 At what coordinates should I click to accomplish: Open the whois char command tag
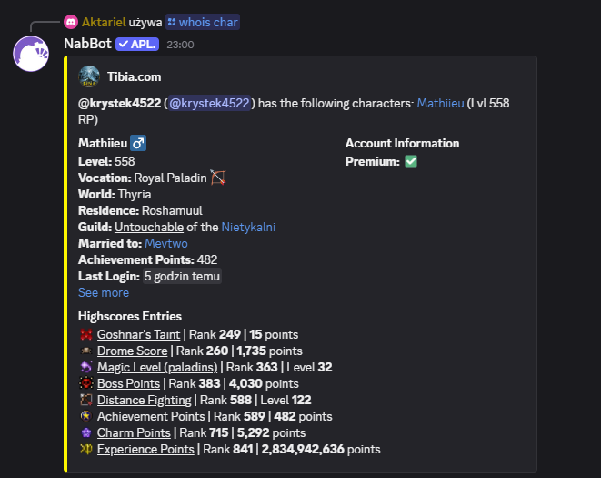pos(203,22)
